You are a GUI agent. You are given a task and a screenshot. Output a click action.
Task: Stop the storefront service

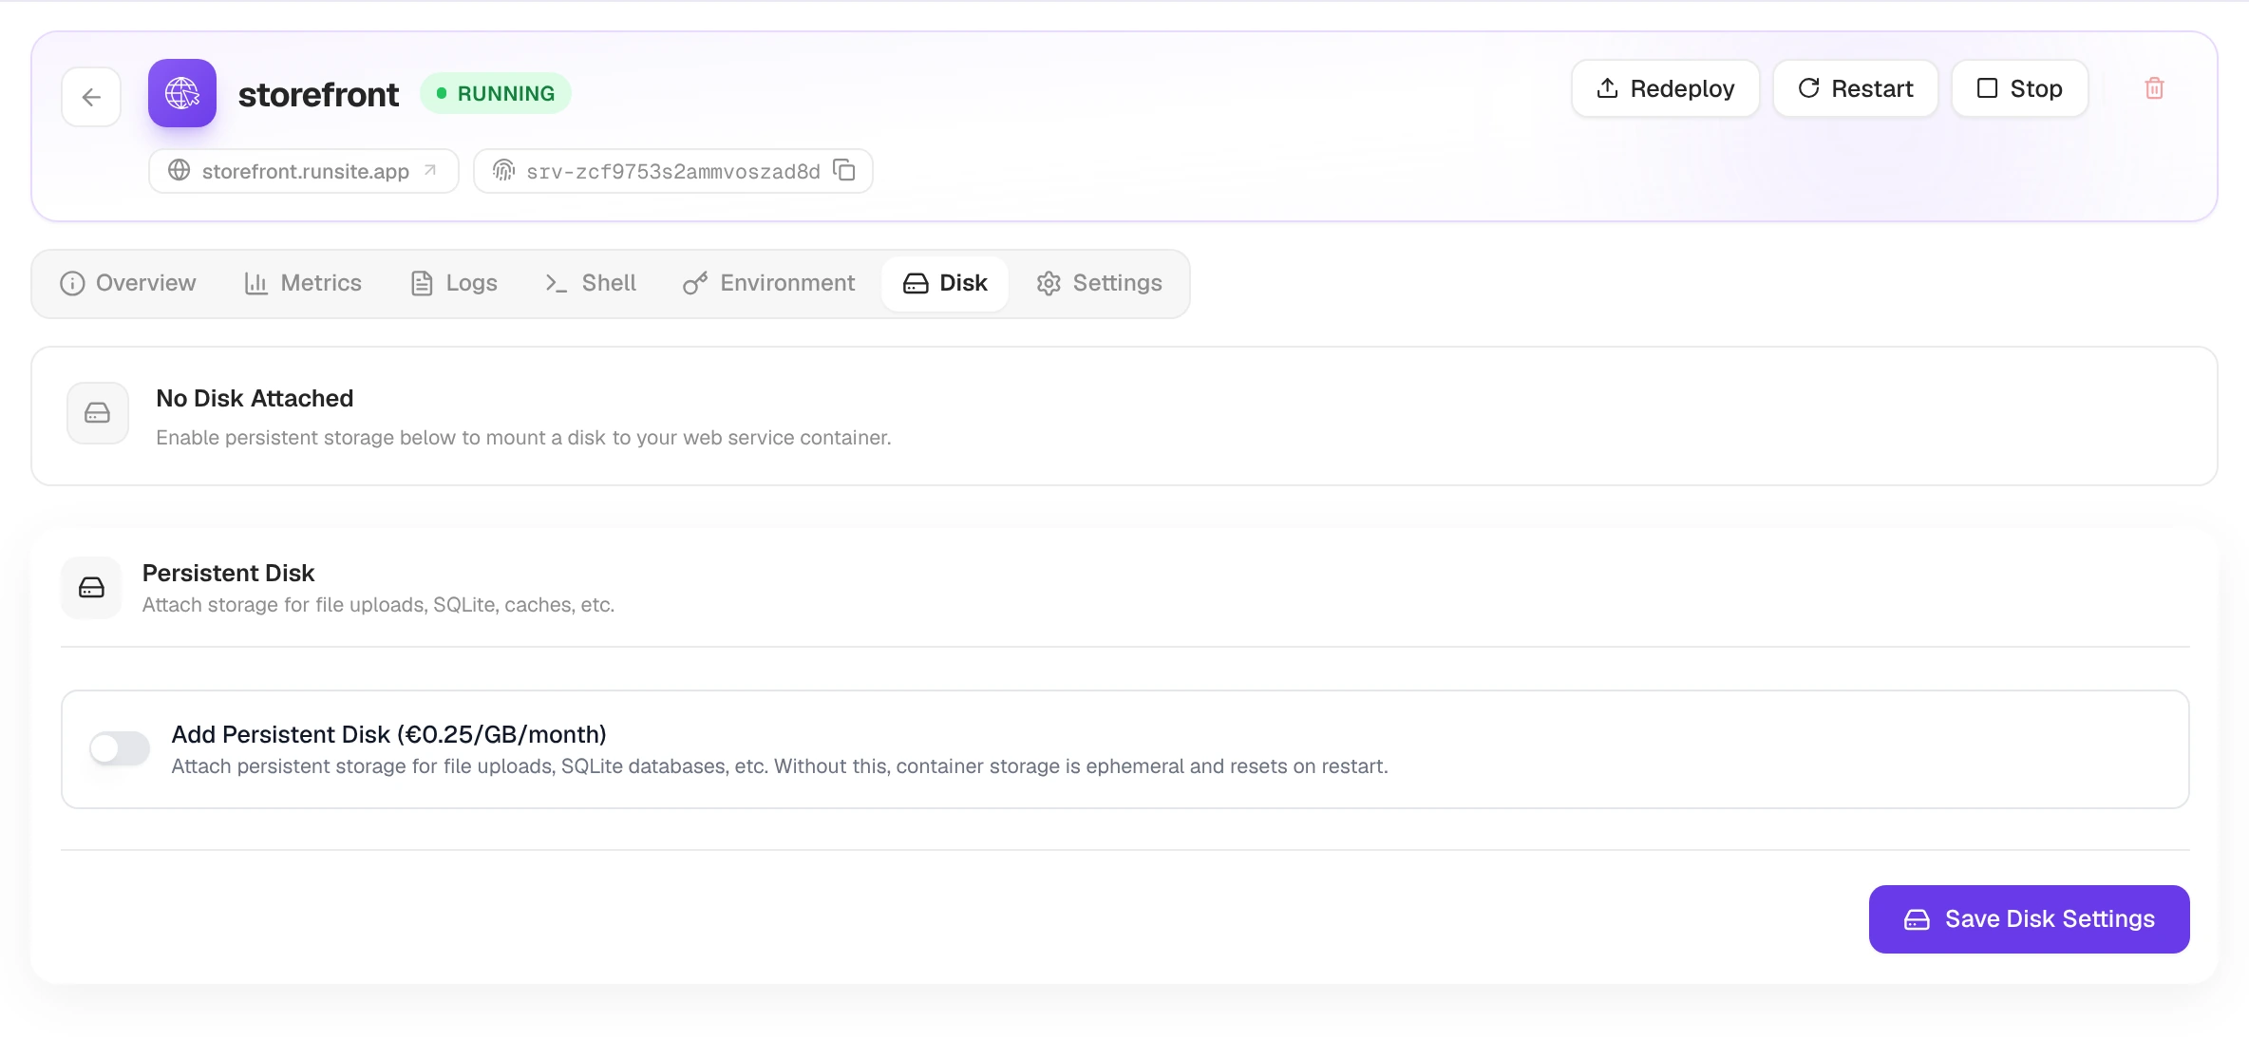[2019, 88]
